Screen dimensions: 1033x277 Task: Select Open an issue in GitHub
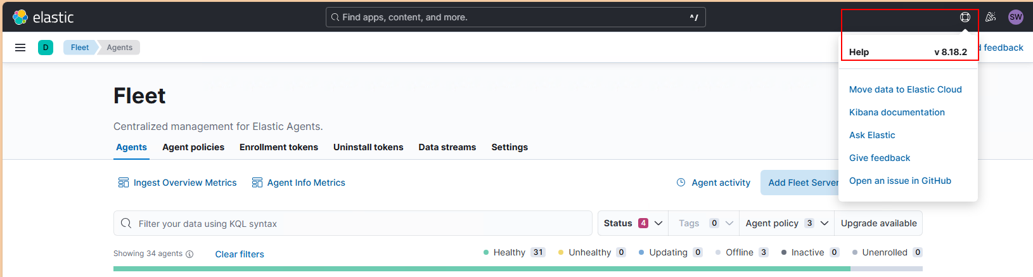coord(900,181)
